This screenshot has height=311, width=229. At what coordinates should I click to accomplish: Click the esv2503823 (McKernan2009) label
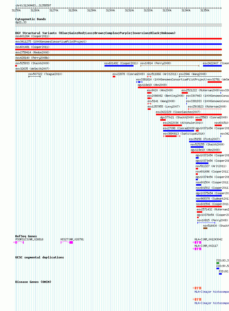click(x=207, y=107)
